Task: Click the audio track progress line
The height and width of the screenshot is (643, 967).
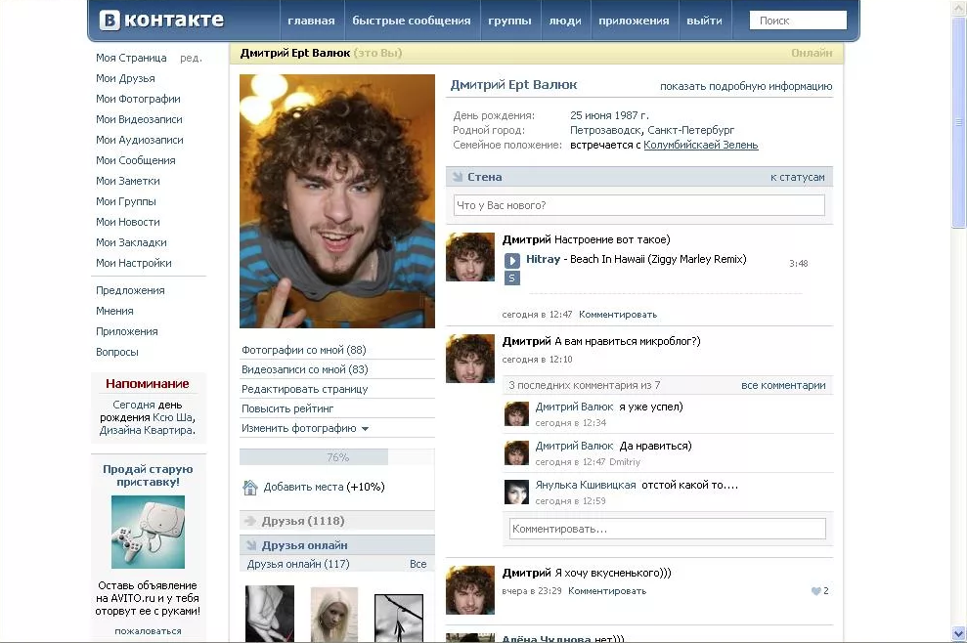Action: pyautogui.click(x=666, y=293)
